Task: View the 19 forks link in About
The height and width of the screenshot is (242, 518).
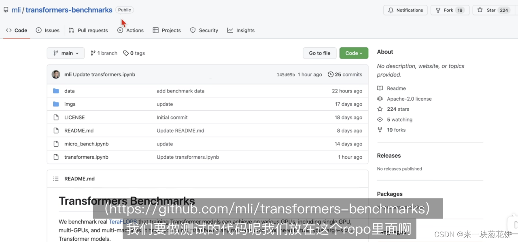Action: click(396, 130)
